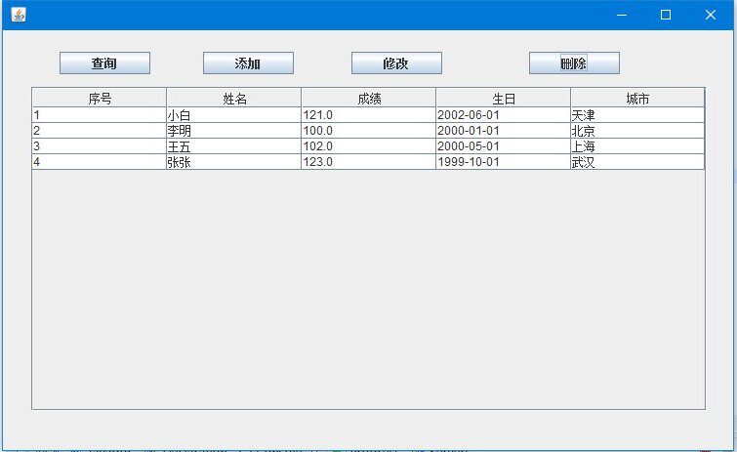The width and height of the screenshot is (737, 452).
Task: Select birthday cell 2002-06-01
Action: [504, 115]
